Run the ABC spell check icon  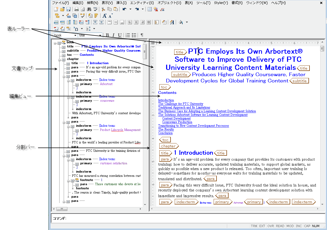point(95,9)
